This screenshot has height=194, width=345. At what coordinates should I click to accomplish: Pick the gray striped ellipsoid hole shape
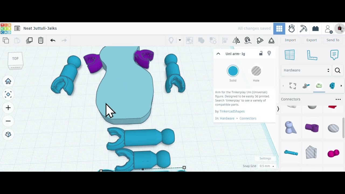(x=333, y=128)
